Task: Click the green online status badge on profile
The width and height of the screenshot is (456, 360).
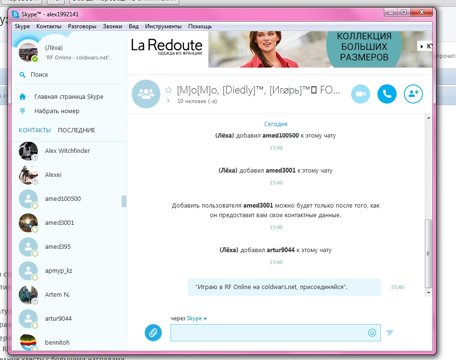Action: [35, 59]
